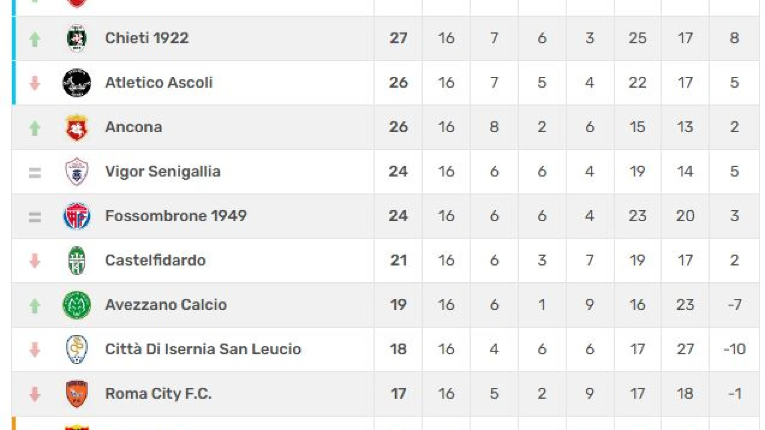The height and width of the screenshot is (430, 765).
Task: Click the Castelfidardo green crest
Action: (77, 261)
